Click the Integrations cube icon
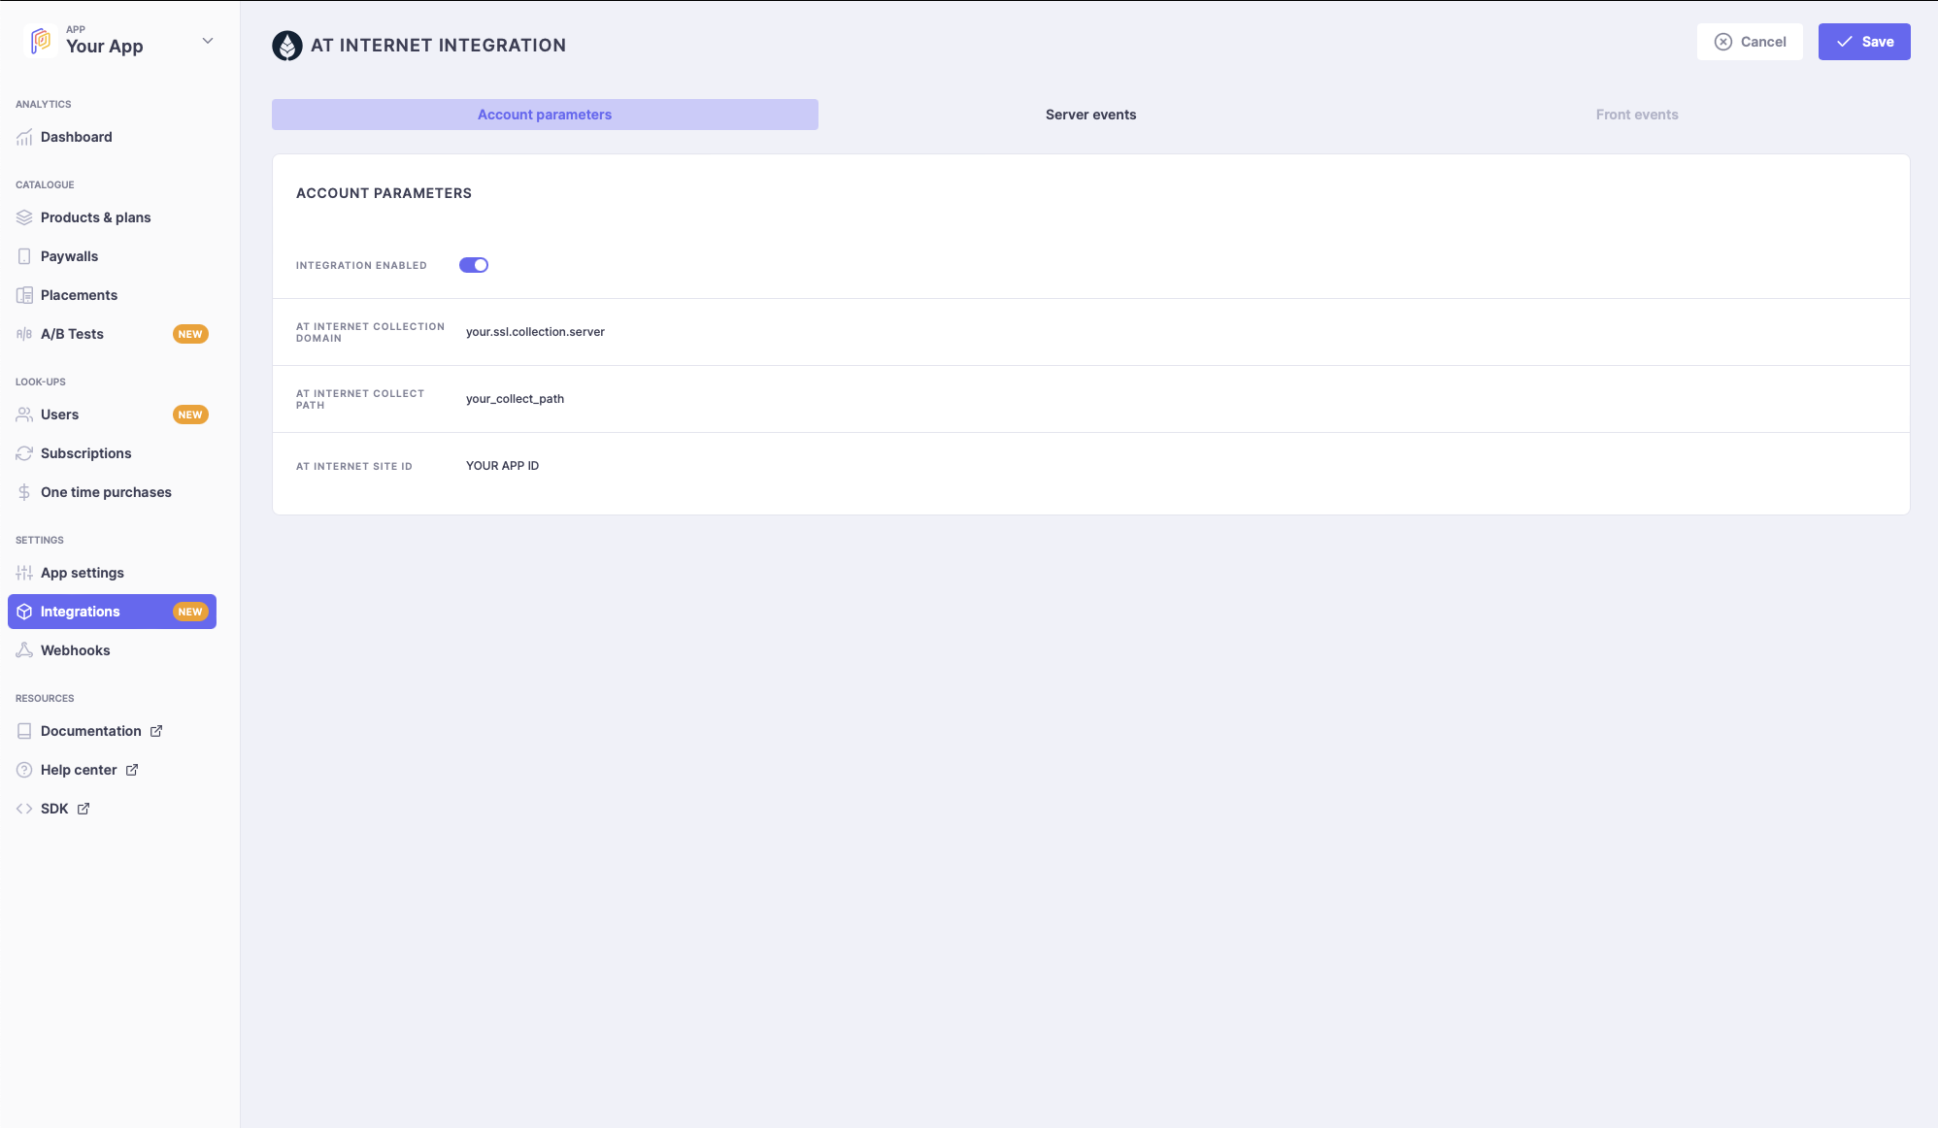This screenshot has width=1938, height=1128. coord(24,612)
